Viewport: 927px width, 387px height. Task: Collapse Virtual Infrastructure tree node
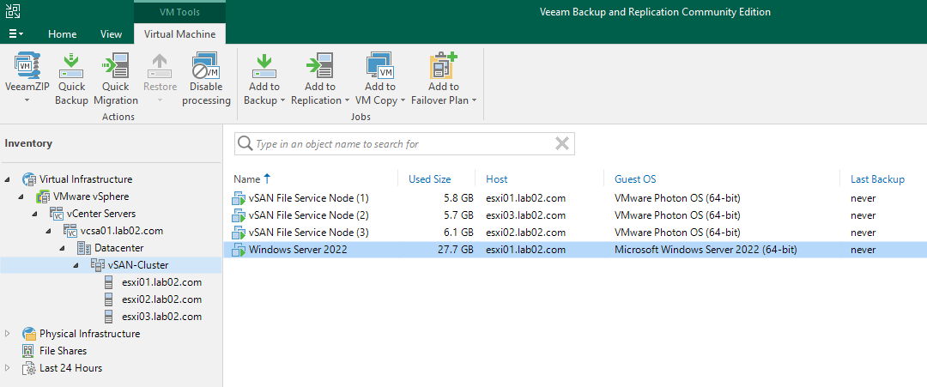pos(8,179)
